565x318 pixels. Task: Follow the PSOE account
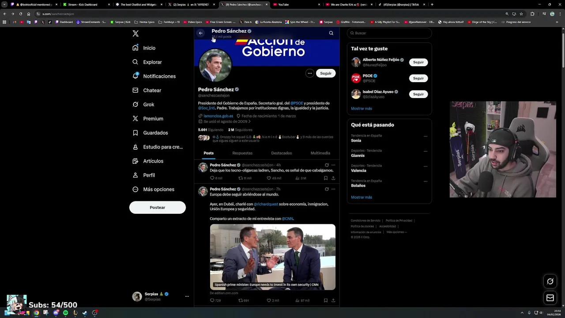(418, 78)
